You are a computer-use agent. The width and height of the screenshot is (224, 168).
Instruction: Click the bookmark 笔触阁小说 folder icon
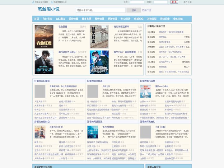(x=52, y=2)
